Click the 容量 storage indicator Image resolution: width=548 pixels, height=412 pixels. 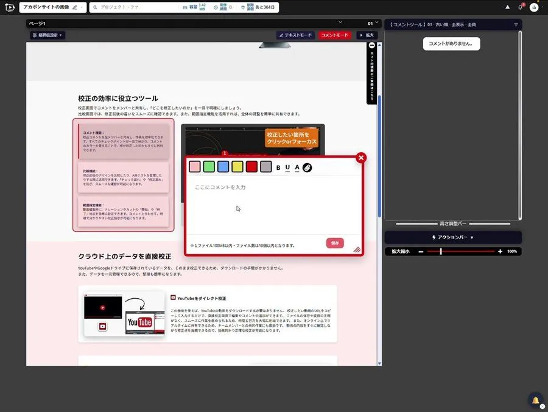coord(194,7)
